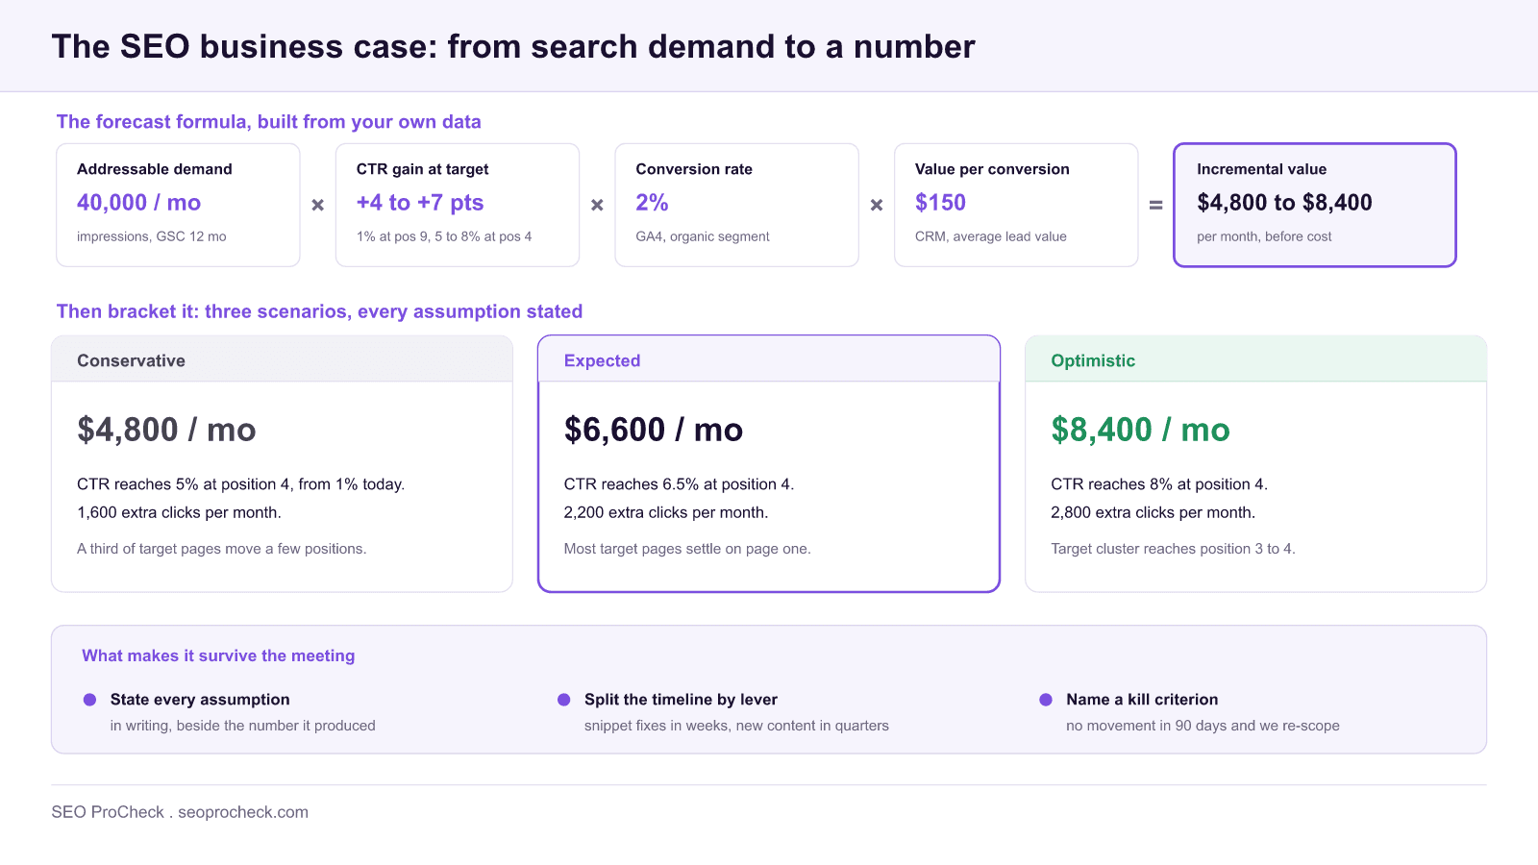Click the slide title about SEO business case

(513, 46)
